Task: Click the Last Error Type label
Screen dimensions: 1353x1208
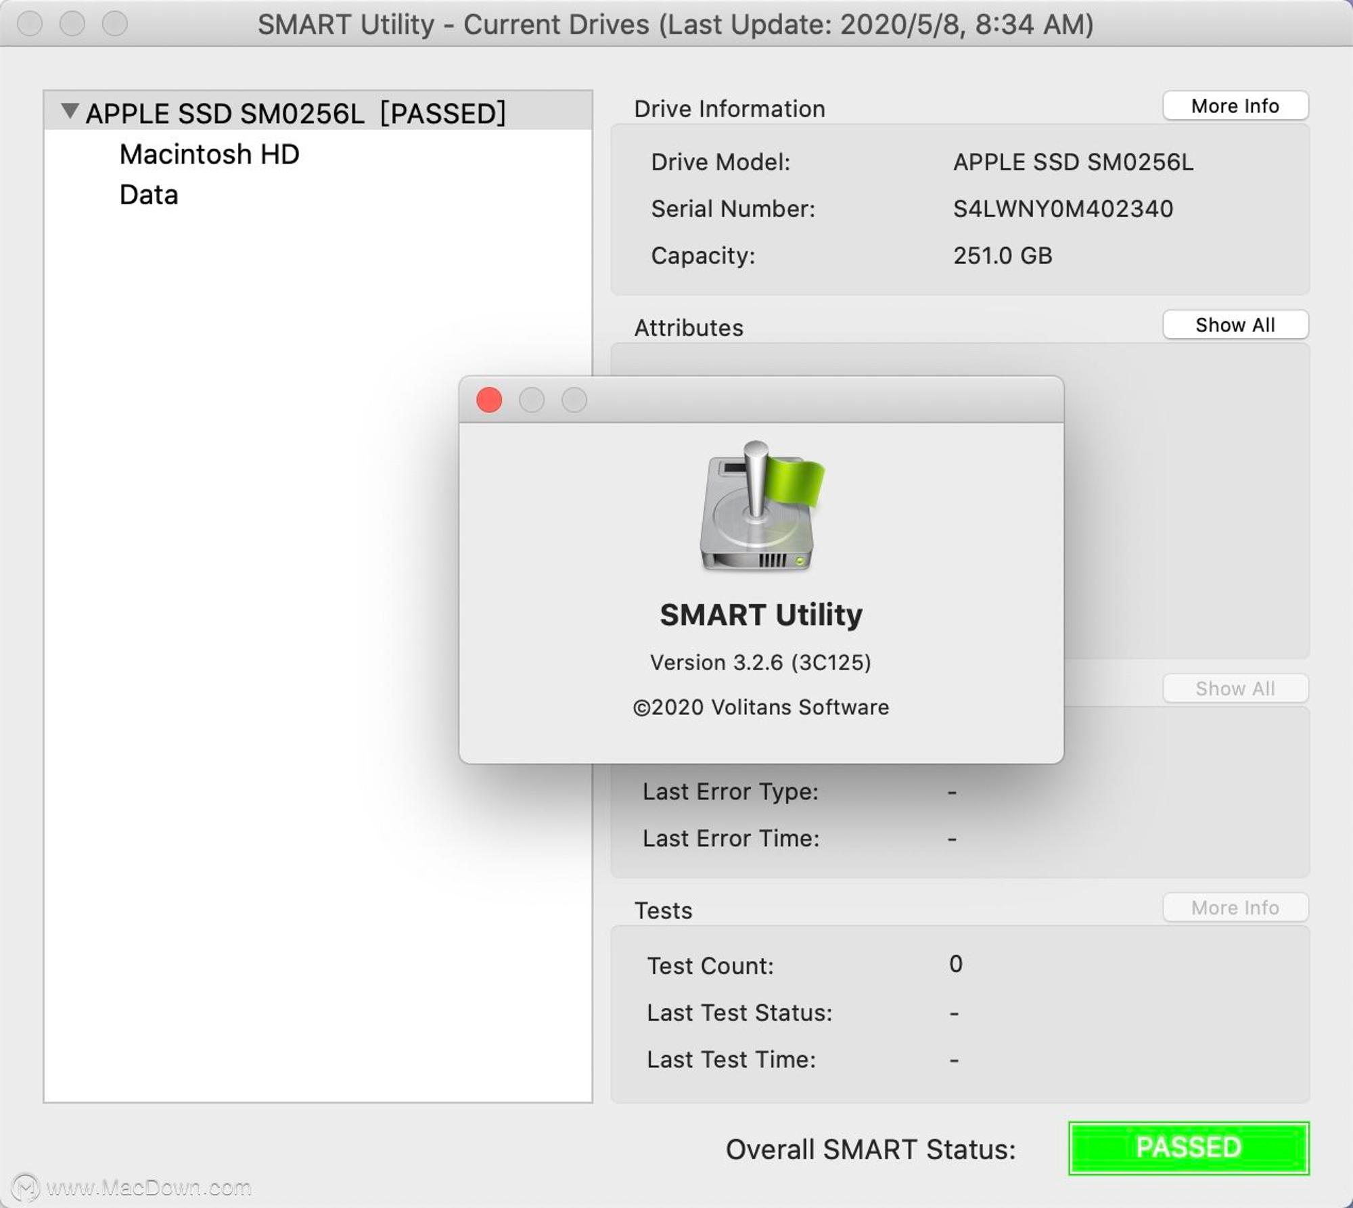Action: [731, 791]
